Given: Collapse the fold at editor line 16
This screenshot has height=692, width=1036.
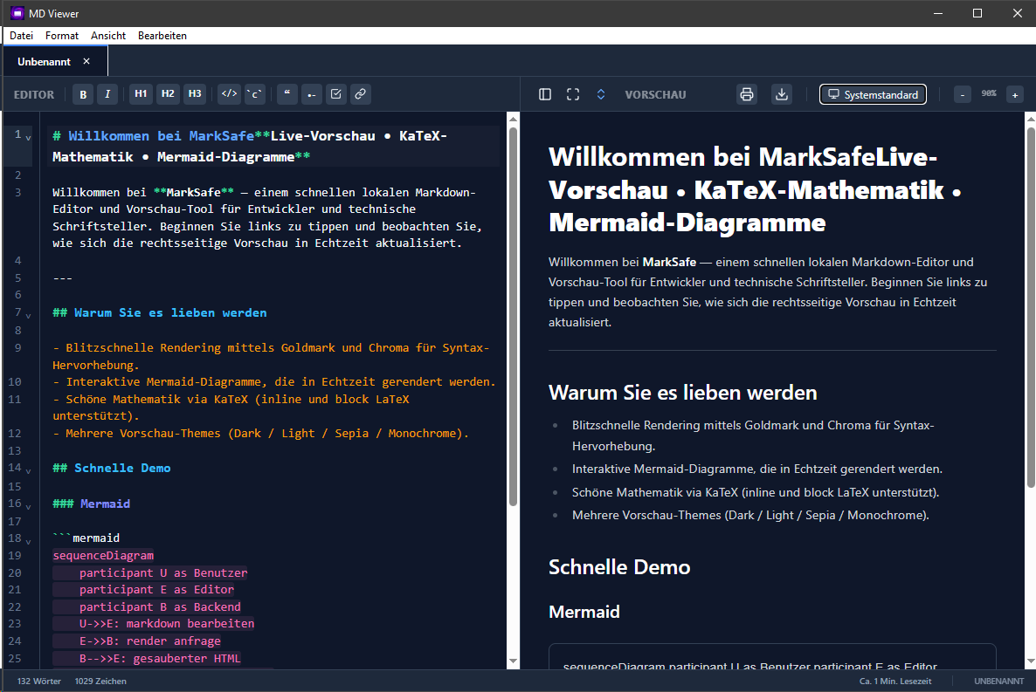Looking at the screenshot, I should [28, 506].
